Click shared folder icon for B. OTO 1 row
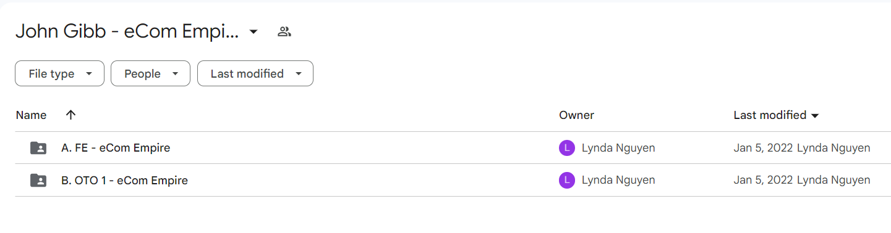Image resolution: width=891 pixels, height=233 pixels. point(38,181)
